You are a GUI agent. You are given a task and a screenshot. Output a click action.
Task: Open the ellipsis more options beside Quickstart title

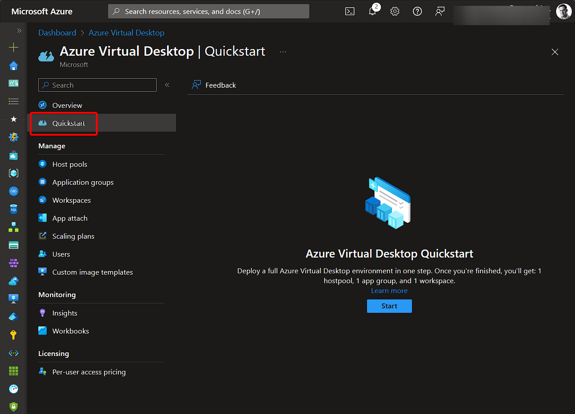[x=283, y=52]
